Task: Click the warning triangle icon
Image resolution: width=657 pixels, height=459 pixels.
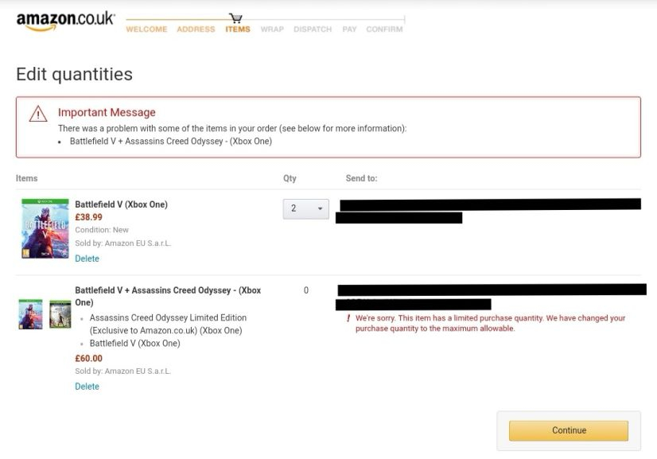Action: pos(38,114)
